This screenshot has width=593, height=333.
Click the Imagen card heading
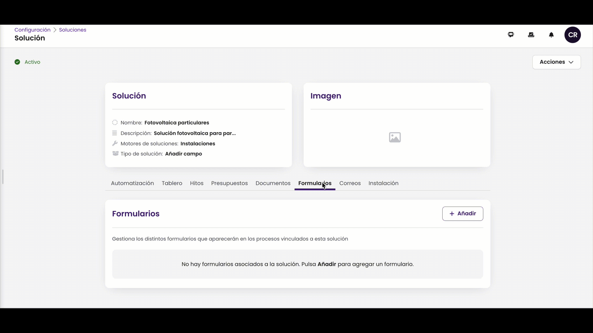326,96
